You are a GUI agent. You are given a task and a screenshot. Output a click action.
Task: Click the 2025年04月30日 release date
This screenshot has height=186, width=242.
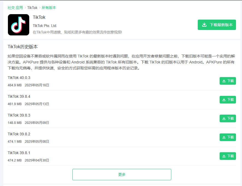(x=37, y=160)
